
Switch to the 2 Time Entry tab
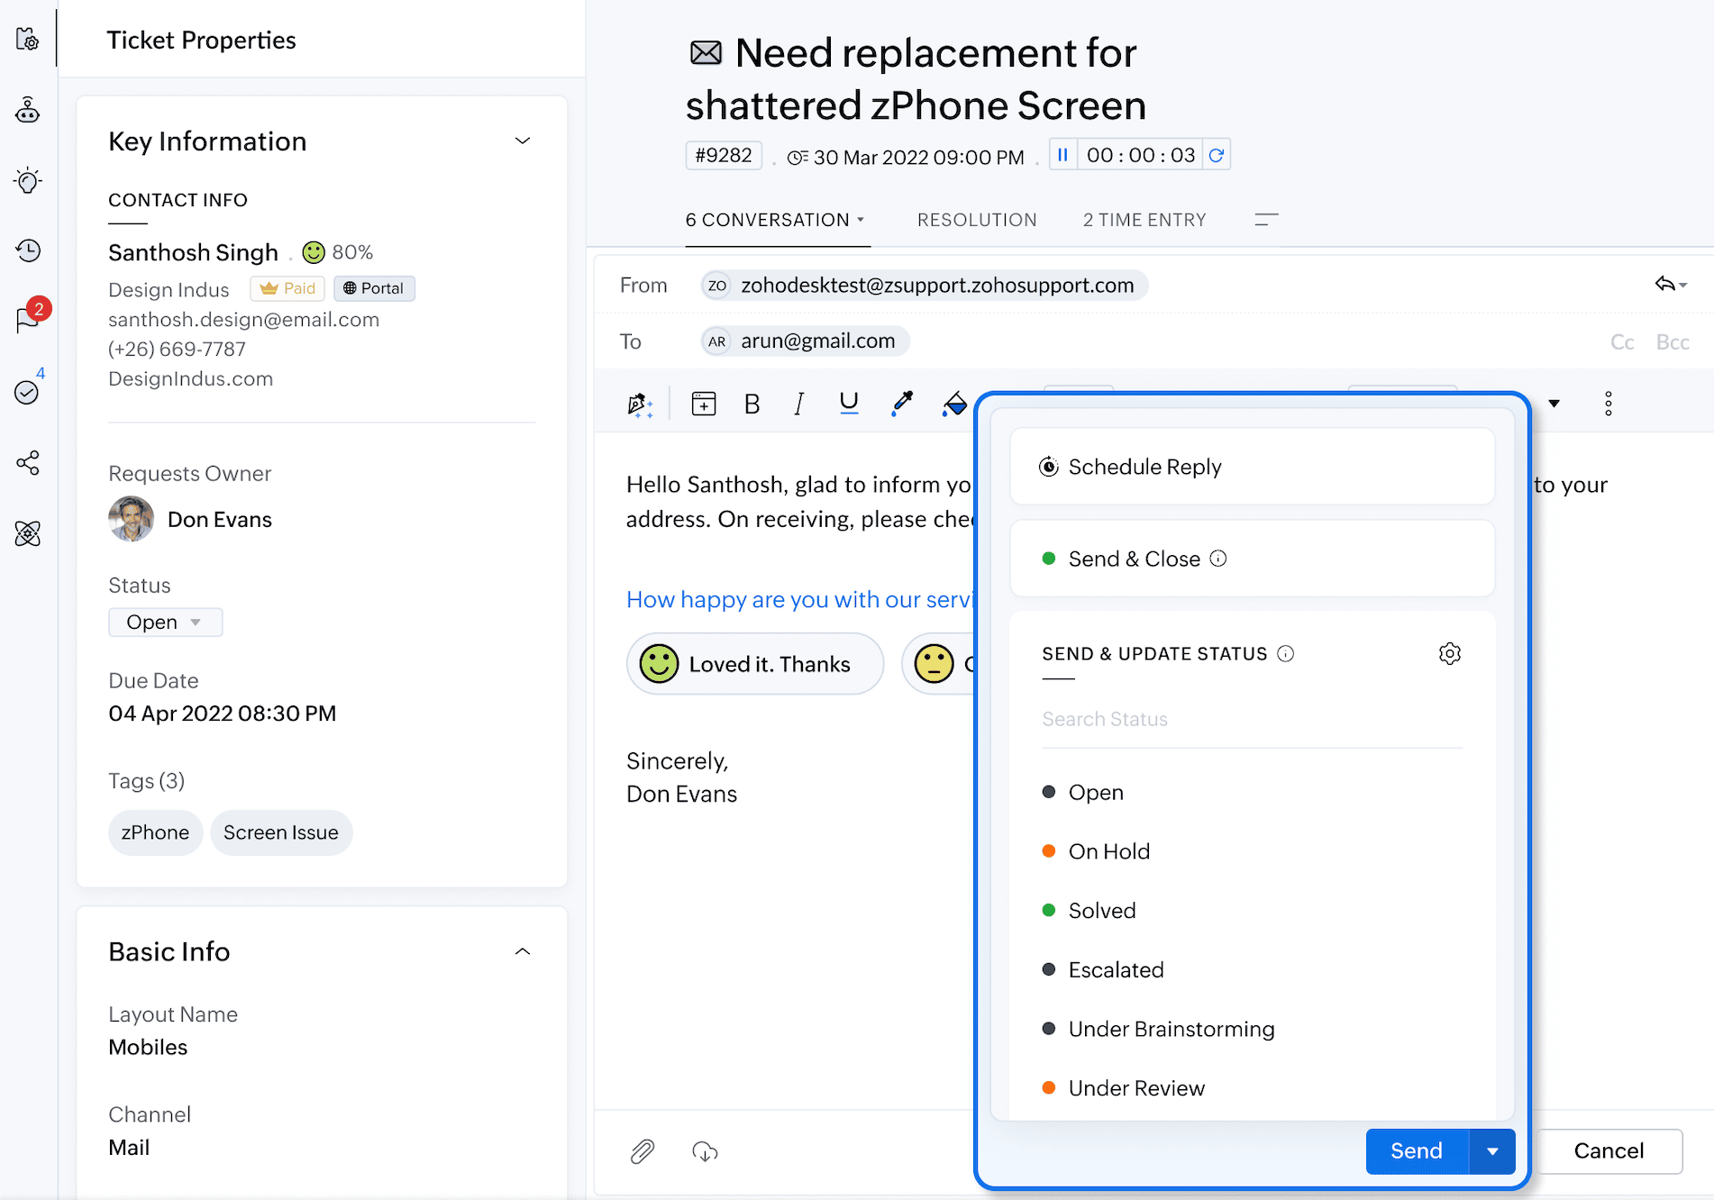(1144, 220)
